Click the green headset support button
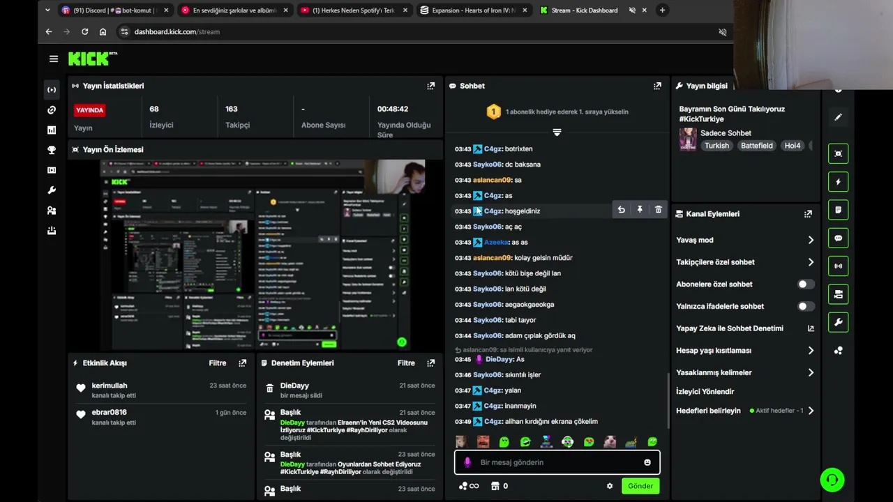 (832, 480)
